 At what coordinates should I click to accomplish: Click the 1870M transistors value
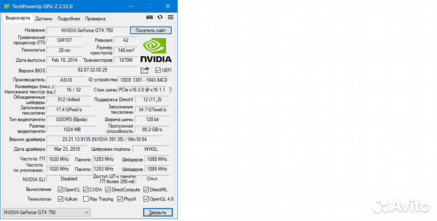(126, 60)
